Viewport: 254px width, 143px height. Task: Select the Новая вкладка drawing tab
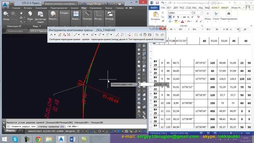[15, 31]
